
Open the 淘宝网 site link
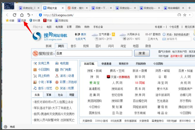(x=163, y=83)
